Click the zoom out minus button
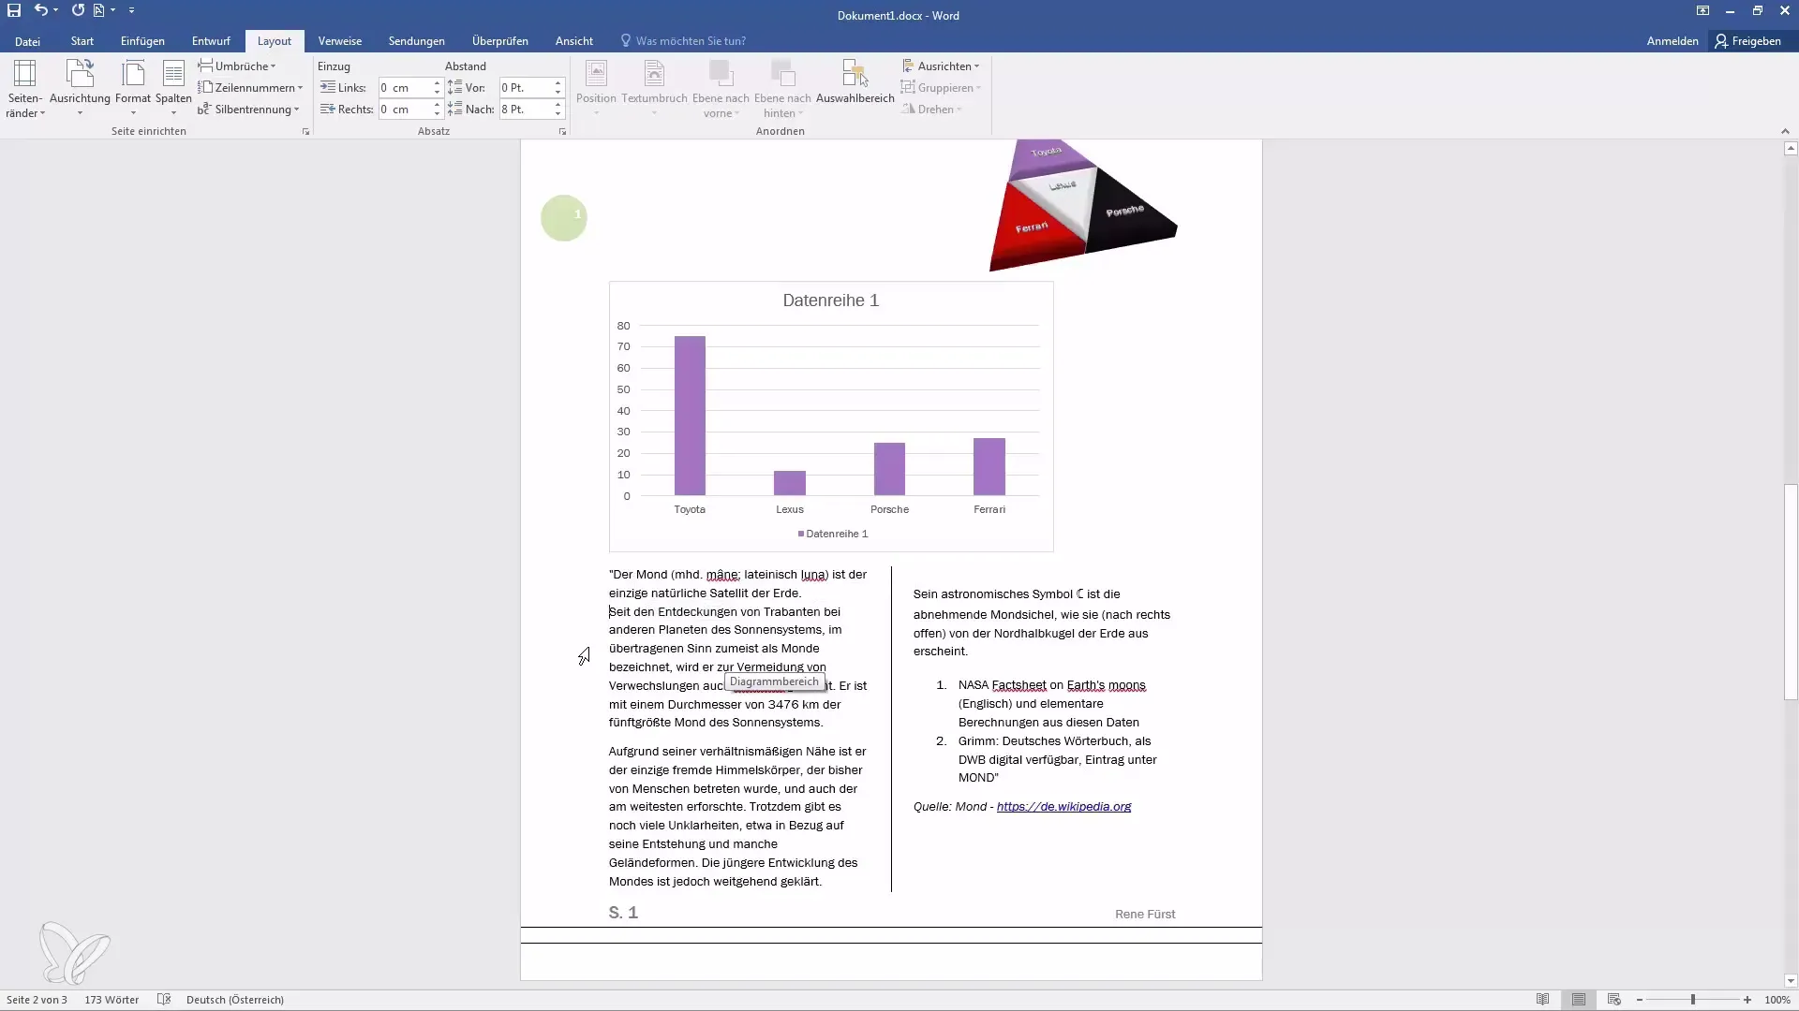Screen dimensions: 1799x1011 click(1640, 1000)
